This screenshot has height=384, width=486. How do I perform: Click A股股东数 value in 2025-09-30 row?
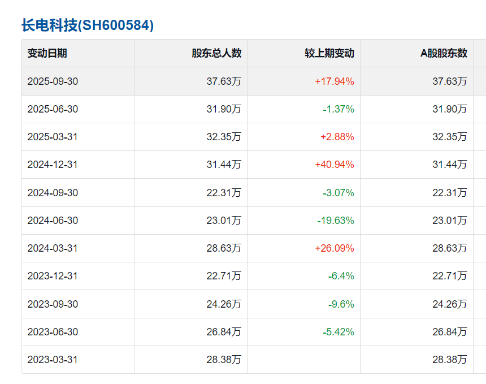[x=450, y=81]
